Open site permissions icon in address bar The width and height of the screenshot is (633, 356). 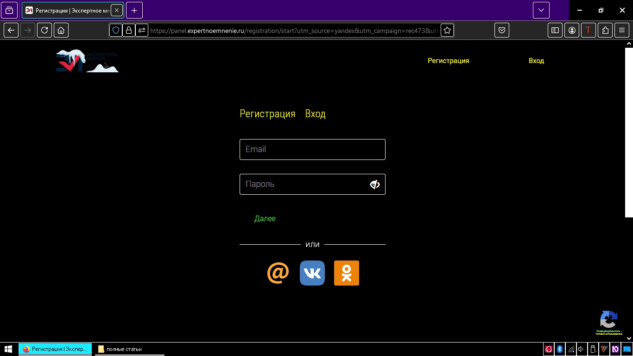coord(142,30)
